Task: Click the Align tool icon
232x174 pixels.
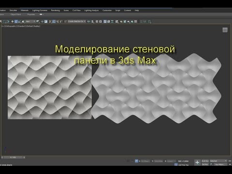Action: tap(93, 21)
